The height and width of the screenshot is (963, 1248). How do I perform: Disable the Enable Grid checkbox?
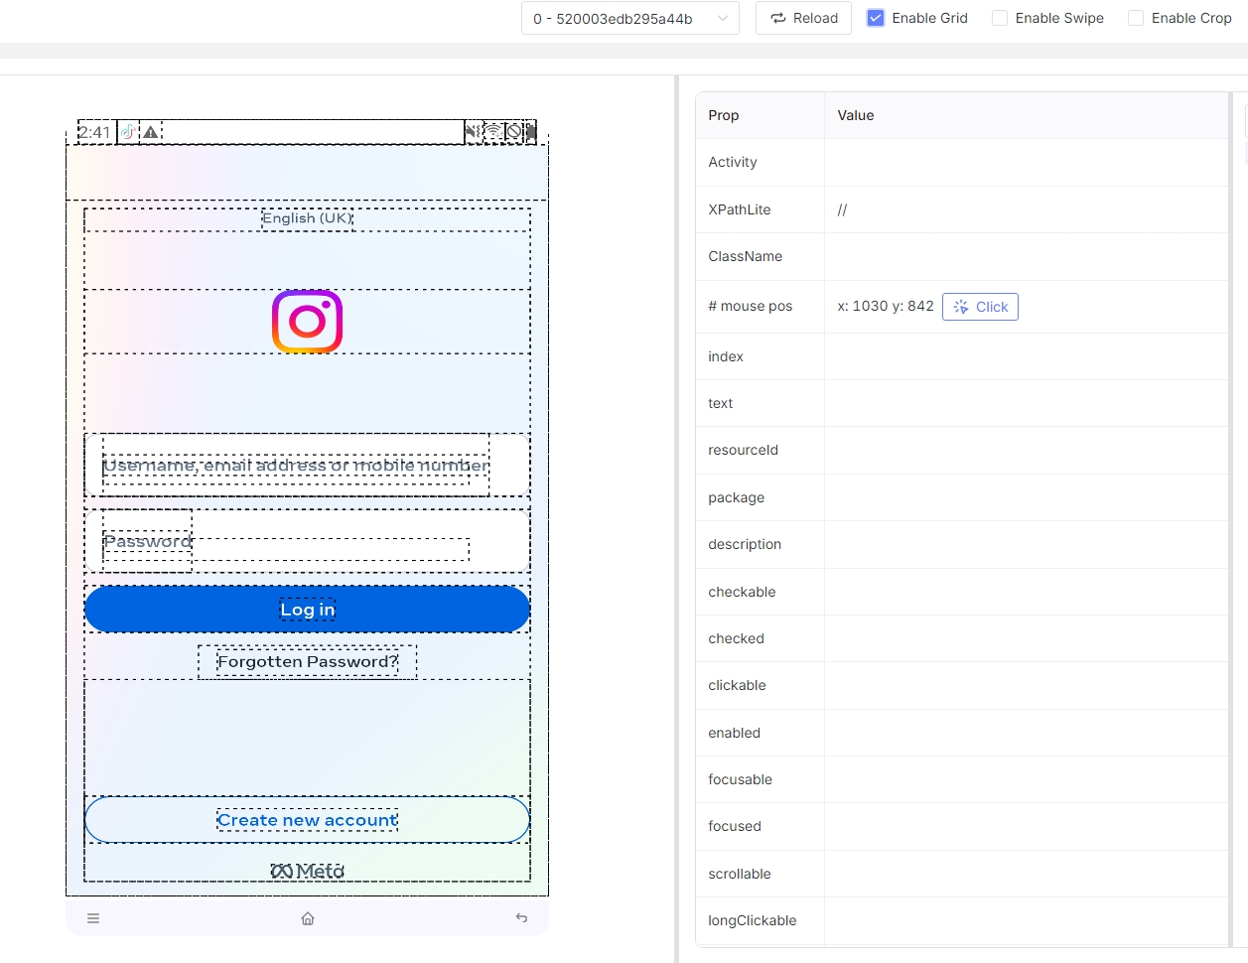(876, 18)
